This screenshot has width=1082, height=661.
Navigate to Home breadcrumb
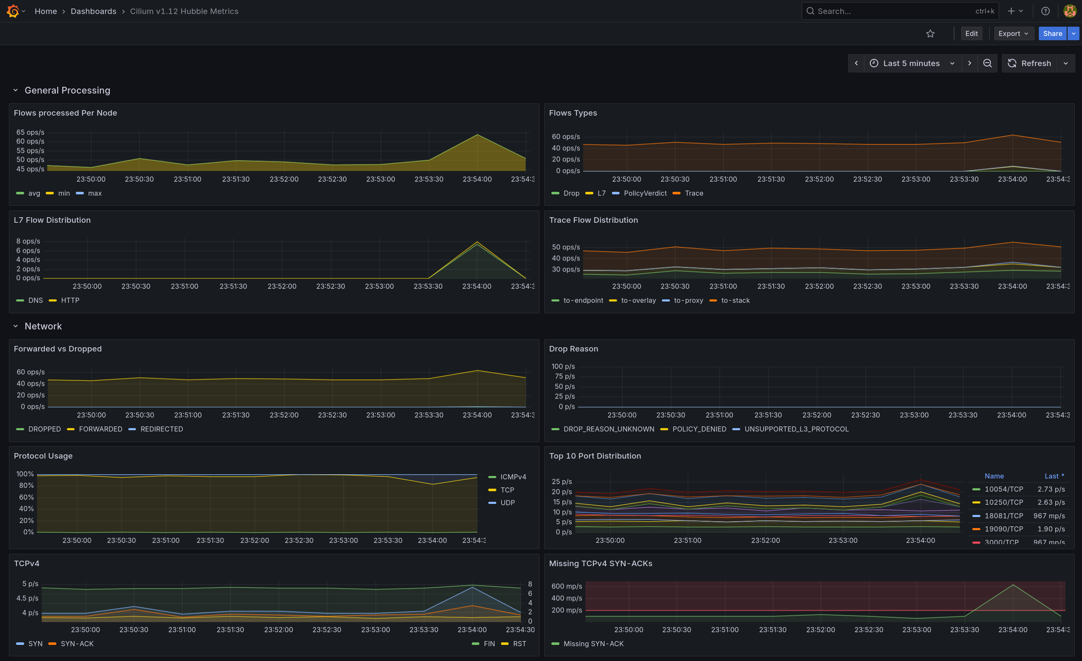coord(46,11)
